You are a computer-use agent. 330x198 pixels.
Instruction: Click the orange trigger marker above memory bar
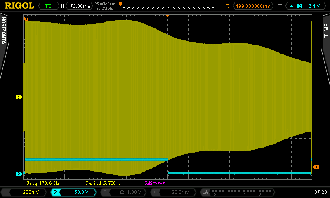click(120, 4)
